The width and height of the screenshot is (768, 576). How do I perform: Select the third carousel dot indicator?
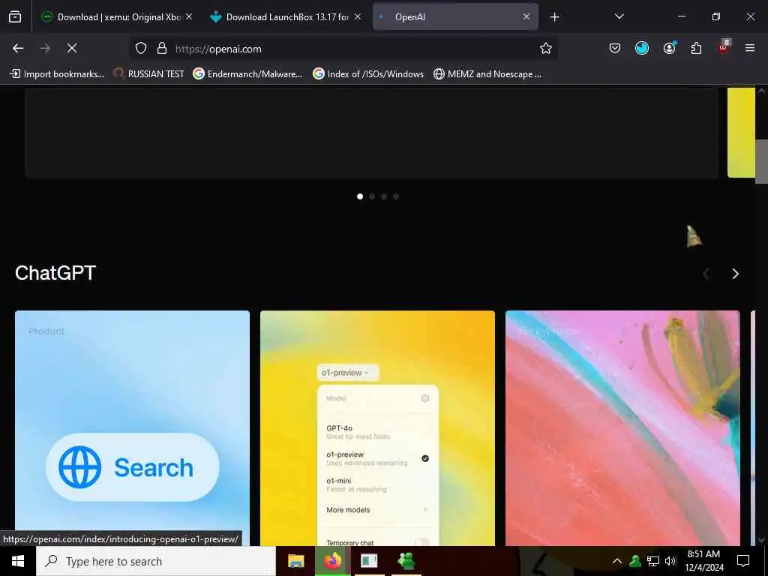point(384,196)
